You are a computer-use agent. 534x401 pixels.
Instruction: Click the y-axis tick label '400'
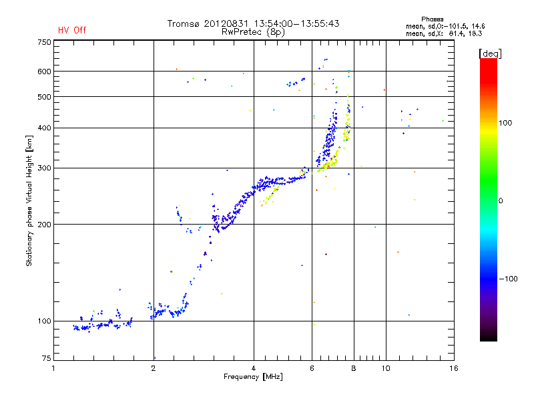click(44, 128)
